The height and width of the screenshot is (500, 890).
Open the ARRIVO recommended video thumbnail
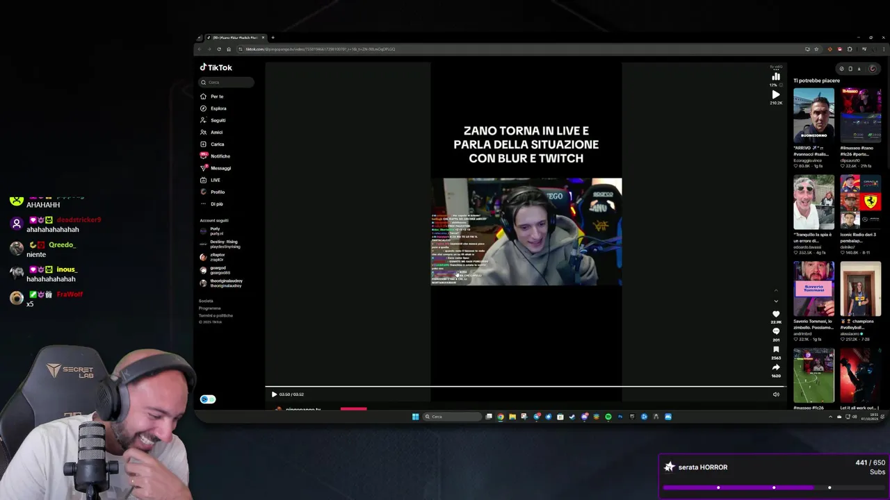[814, 115]
